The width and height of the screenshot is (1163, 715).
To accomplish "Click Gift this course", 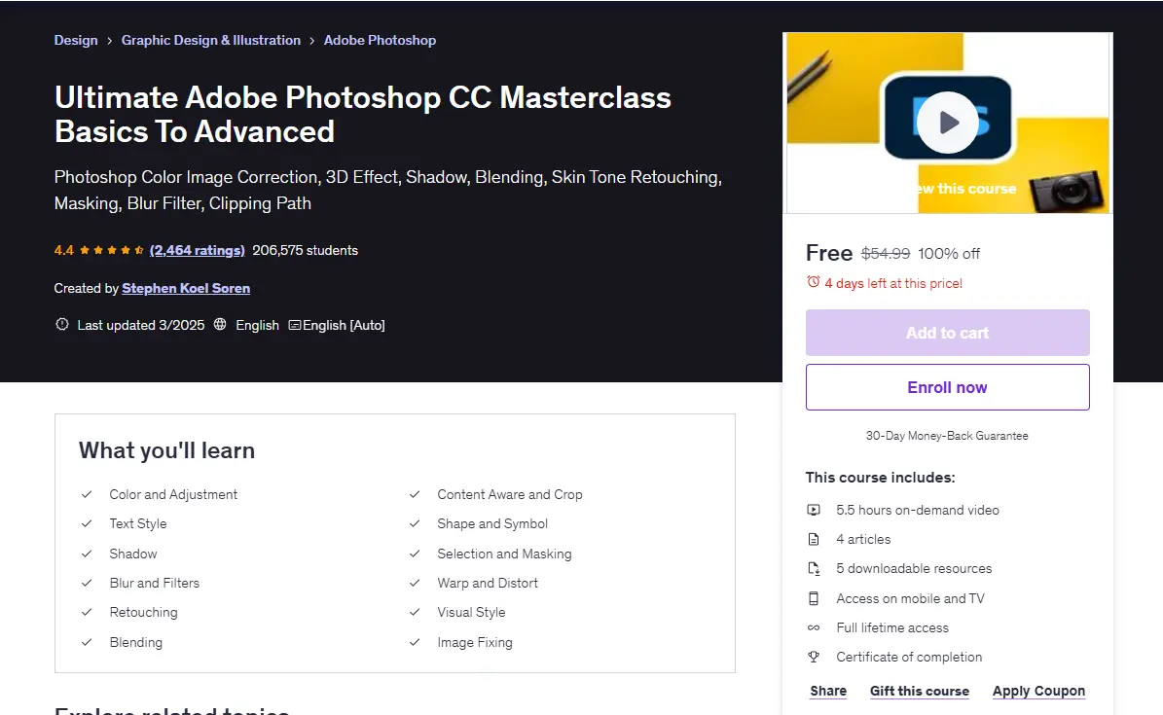I will tap(919, 692).
